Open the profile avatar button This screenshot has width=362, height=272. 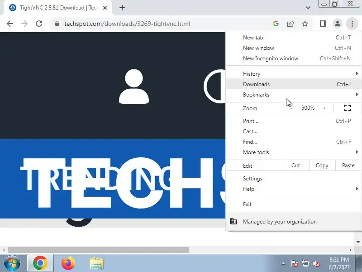(338, 24)
